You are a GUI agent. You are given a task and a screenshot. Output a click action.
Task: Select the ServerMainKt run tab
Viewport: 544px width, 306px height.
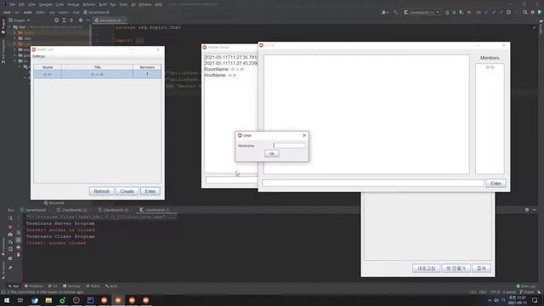[34, 210]
